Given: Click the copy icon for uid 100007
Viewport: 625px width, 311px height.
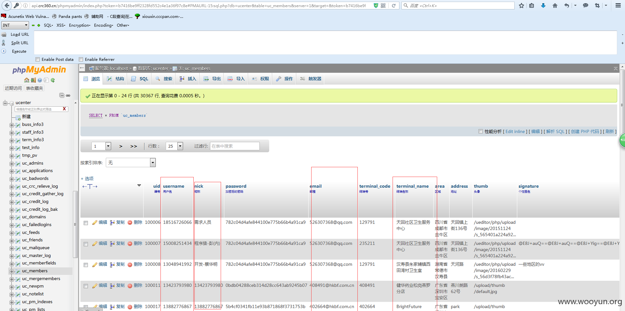Looking at the screenshot, I should (112, 244).
